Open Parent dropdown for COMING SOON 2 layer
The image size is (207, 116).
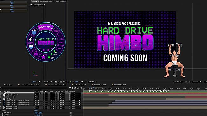click(76, 97)
